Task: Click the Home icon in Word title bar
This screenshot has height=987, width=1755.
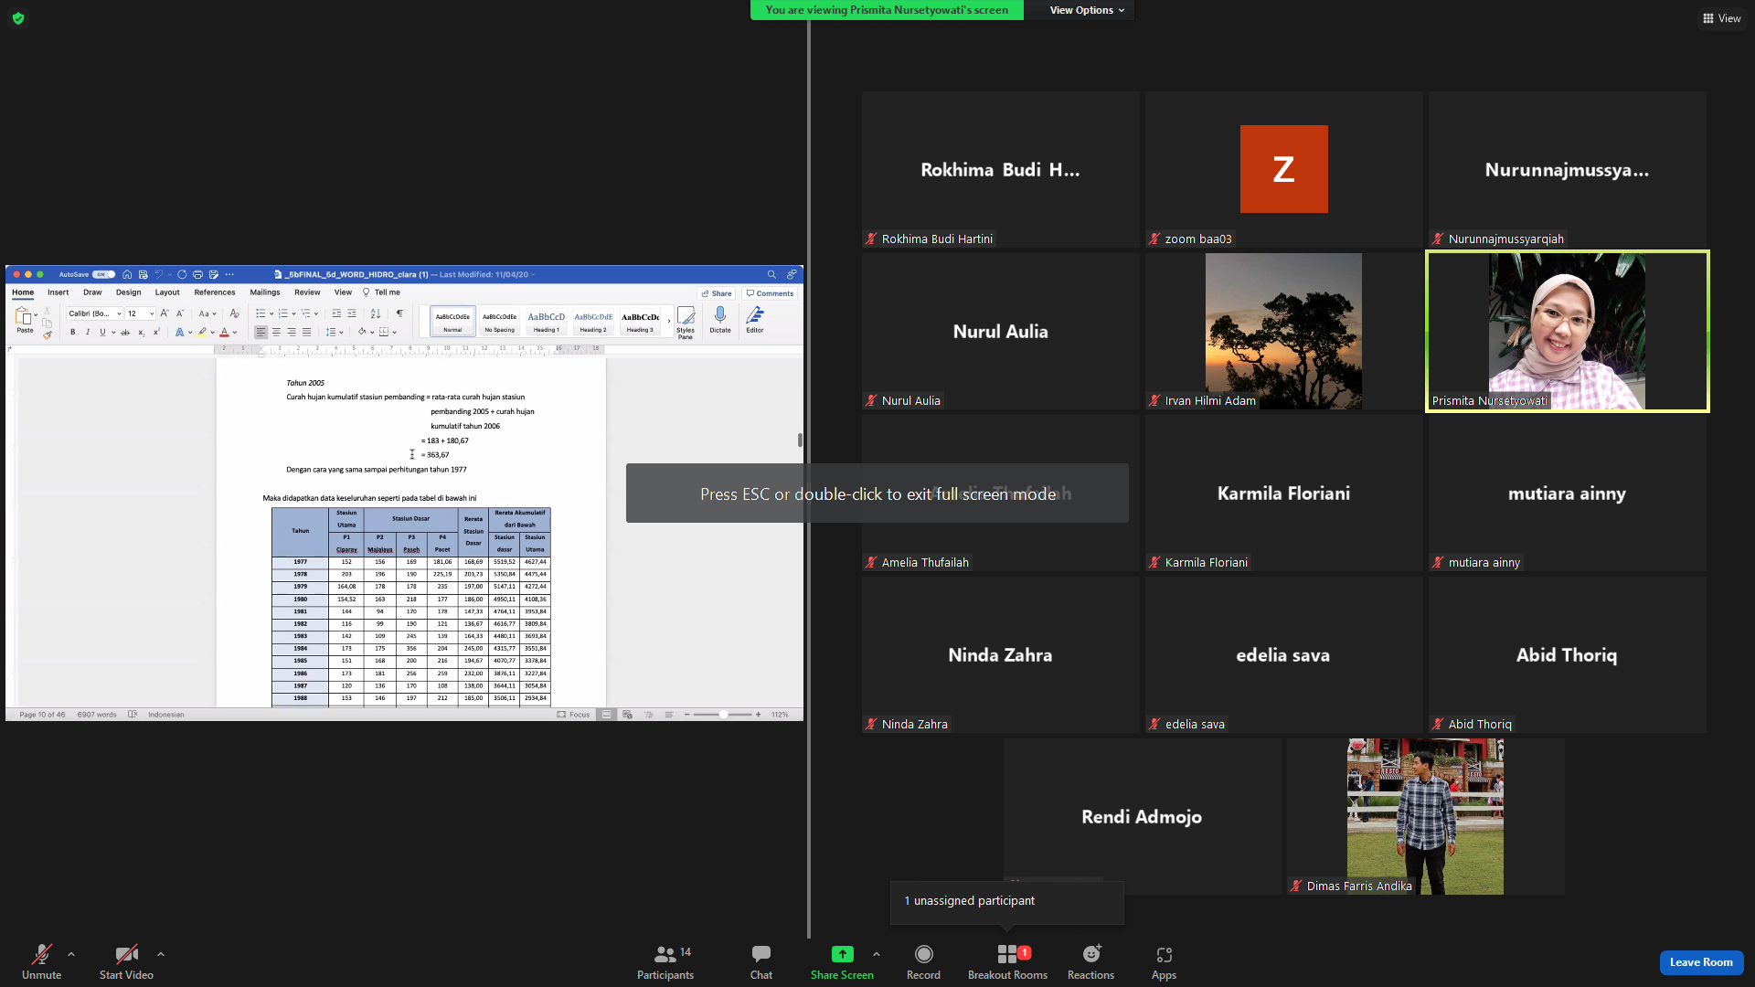Action: tap(127, 274)
